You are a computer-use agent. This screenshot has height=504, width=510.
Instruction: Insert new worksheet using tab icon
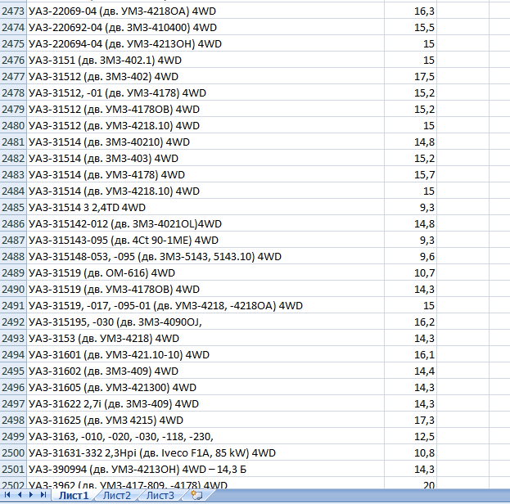pos(196,496)
